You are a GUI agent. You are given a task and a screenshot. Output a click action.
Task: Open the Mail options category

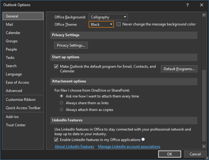click(10, 25)
